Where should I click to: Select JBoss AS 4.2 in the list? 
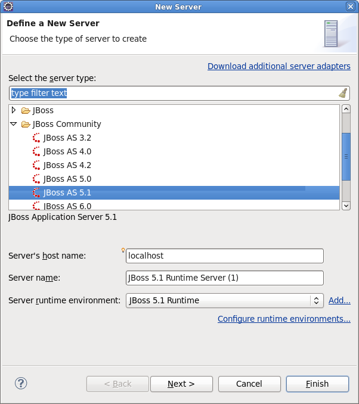tap(67, 165)
